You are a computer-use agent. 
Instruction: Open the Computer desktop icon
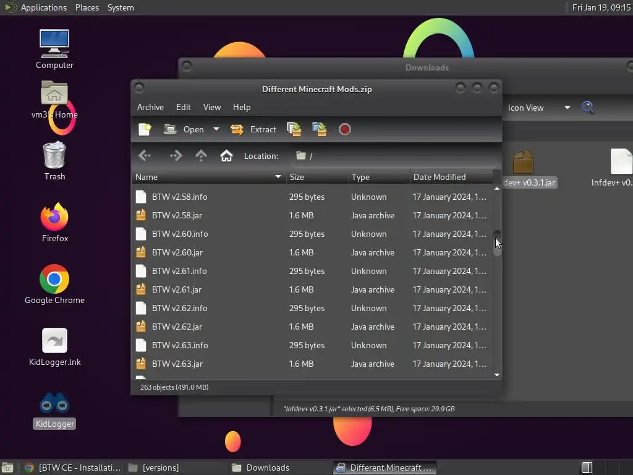click(x=54, y=49)
